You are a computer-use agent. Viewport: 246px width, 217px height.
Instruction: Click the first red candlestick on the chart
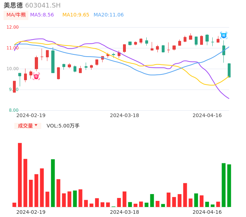click(x=14, y=87)
